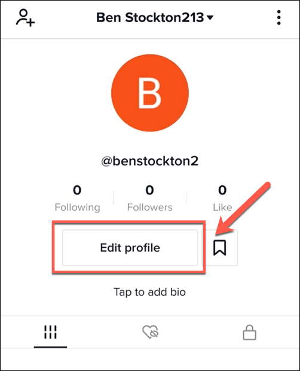Open the Following label
Viewport: 300px width, 371px height.
(x=77, y=207)
